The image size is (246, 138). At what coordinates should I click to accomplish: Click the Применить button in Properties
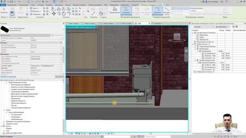tap(59, 77)
